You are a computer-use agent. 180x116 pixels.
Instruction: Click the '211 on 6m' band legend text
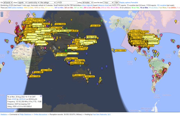96,8
